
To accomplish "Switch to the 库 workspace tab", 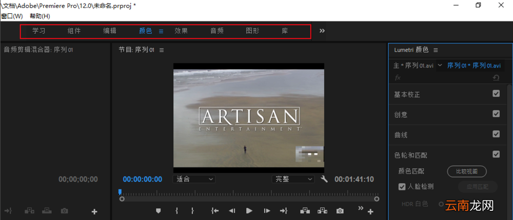I will (285, 31).
